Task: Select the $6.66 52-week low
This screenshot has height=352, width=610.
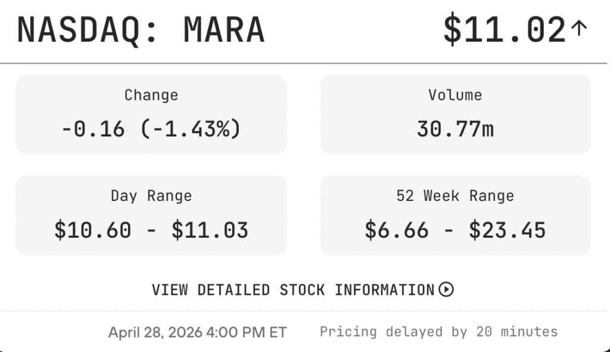Action: click(396, 230)
